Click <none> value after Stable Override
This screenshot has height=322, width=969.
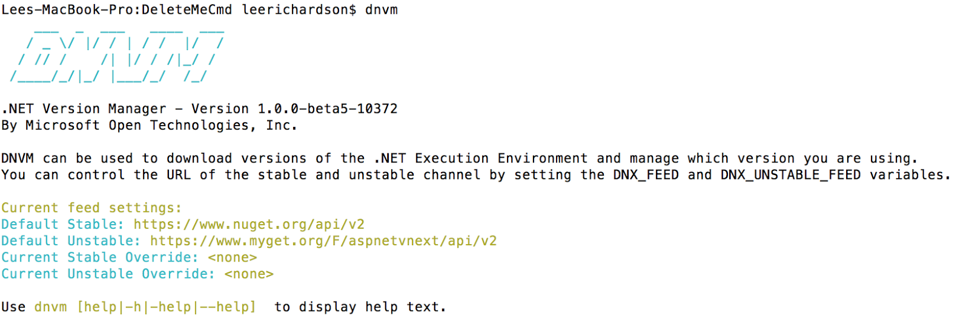[233, 258]
